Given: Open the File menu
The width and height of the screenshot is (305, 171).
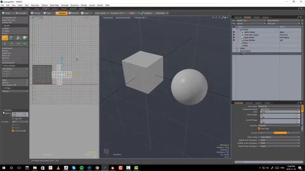Looking at the screenshot, I should click(2, 5).
